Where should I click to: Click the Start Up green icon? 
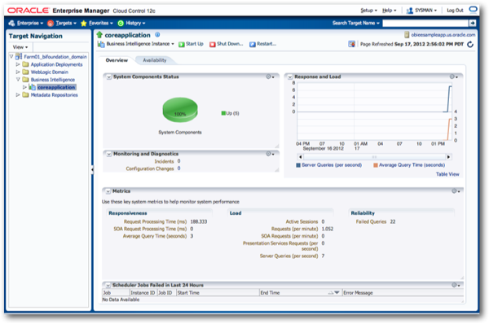point(182,44)
